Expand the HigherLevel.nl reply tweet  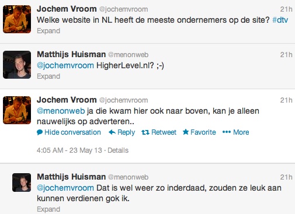pyautogui.click(x=48, y=76)
